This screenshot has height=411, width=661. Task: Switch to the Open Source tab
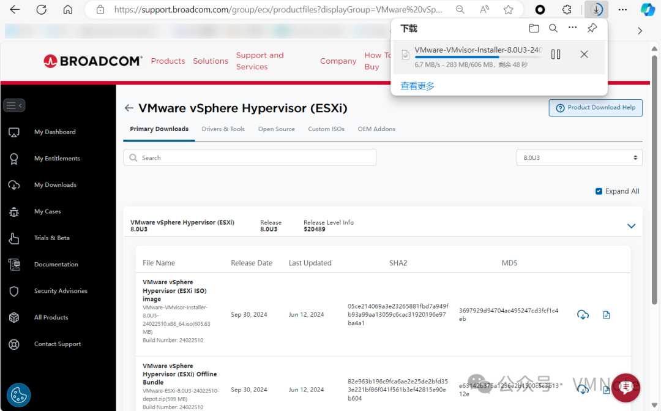pyautogui.click(x=276, y=129)
